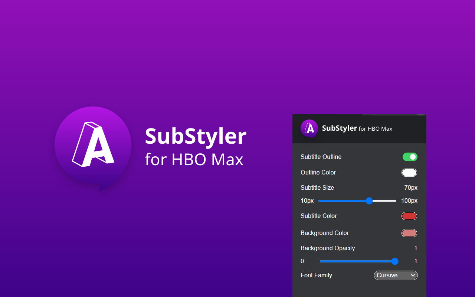
Task: Click the 'Outline Color' label
Action: [318, 173]
